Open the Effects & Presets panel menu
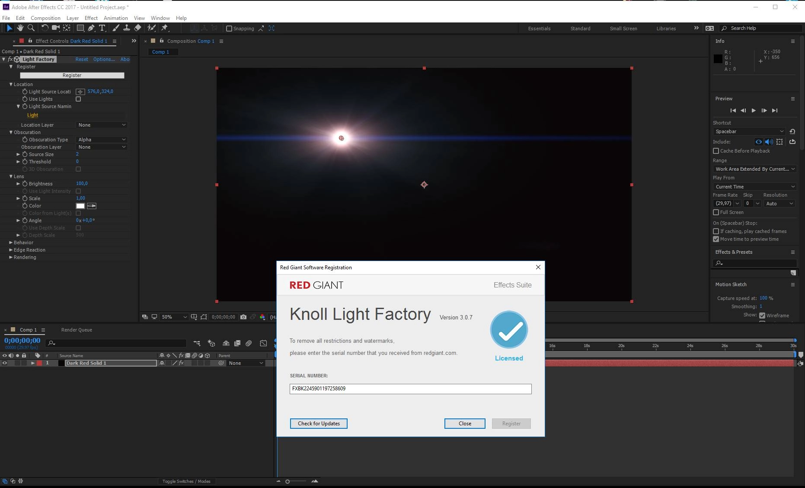This screenshot has width=805, height=488. tap(793, 252)
